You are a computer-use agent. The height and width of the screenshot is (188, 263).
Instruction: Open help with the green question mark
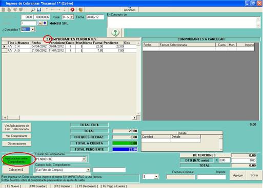pyautogui.click(x=115, y=33)
